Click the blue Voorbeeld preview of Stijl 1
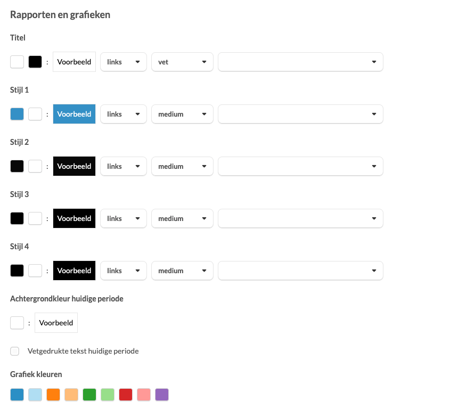This screenshot has width=450, height=409. click(75, 114)
